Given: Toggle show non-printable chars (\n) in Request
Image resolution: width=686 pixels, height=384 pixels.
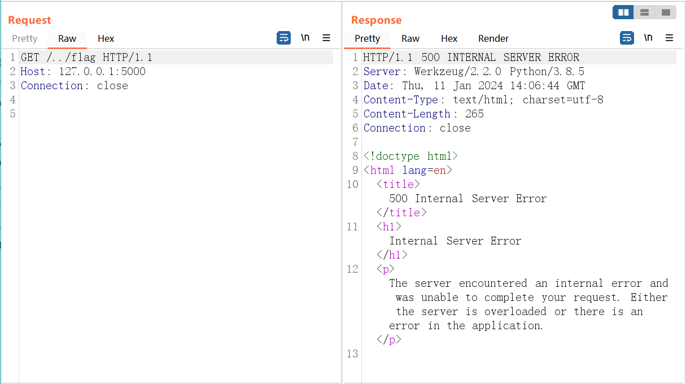Looking at the screenshot, I should coord(305,38).
